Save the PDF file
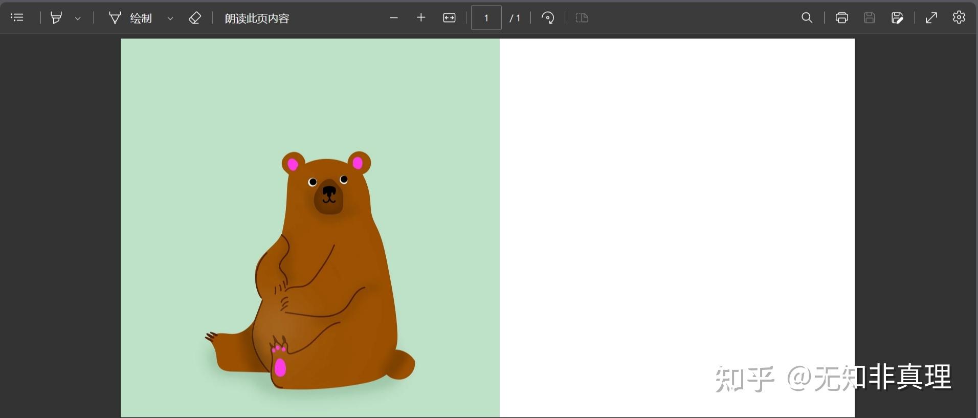This screenshot has width=978, height=418. click(869, 18)
